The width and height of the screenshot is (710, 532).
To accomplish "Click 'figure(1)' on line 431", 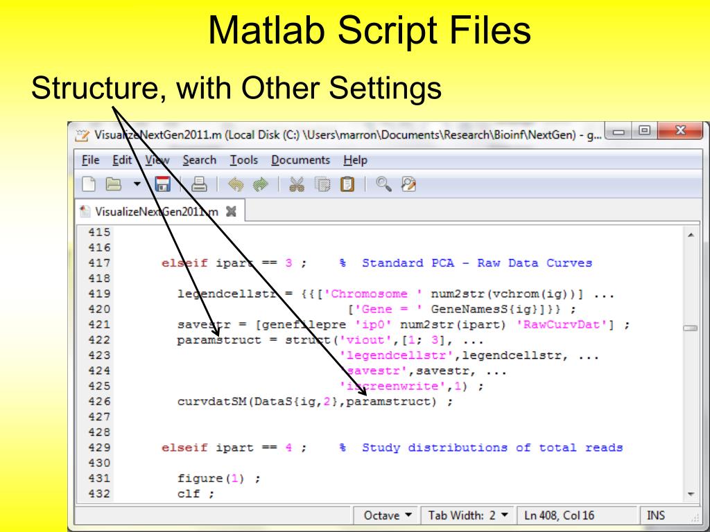I will coord(211,478).
